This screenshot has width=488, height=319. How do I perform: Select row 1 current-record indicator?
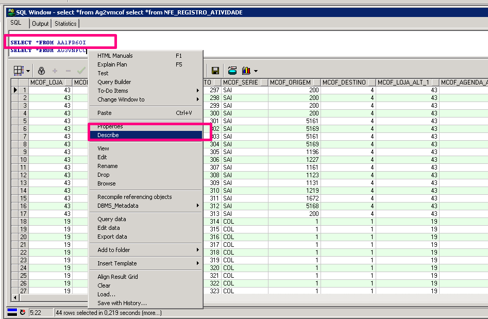tap(15, 90)
